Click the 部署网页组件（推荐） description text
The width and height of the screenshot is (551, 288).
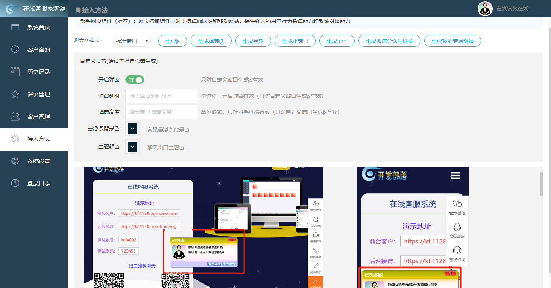point(215,22)
